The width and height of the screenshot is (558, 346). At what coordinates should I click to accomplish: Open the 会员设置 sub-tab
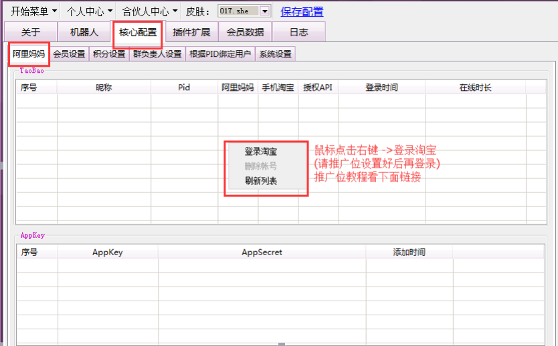[x=69, y=54]
